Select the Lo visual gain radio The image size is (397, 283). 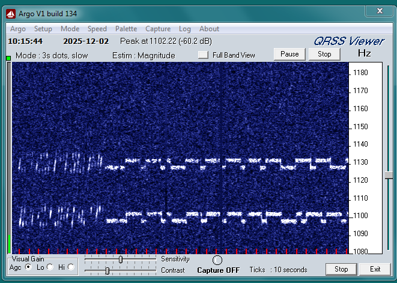pyautogui.click(x=50, y=267)
